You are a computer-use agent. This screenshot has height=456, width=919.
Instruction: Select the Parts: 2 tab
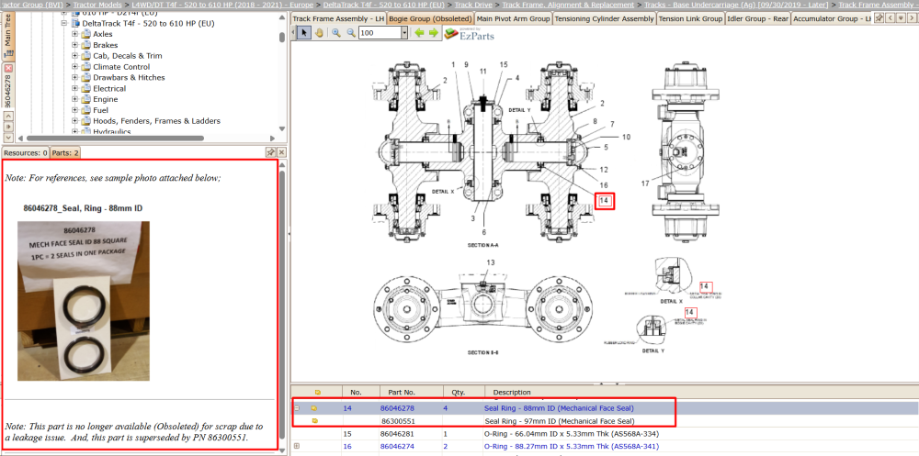click(65, 153)
